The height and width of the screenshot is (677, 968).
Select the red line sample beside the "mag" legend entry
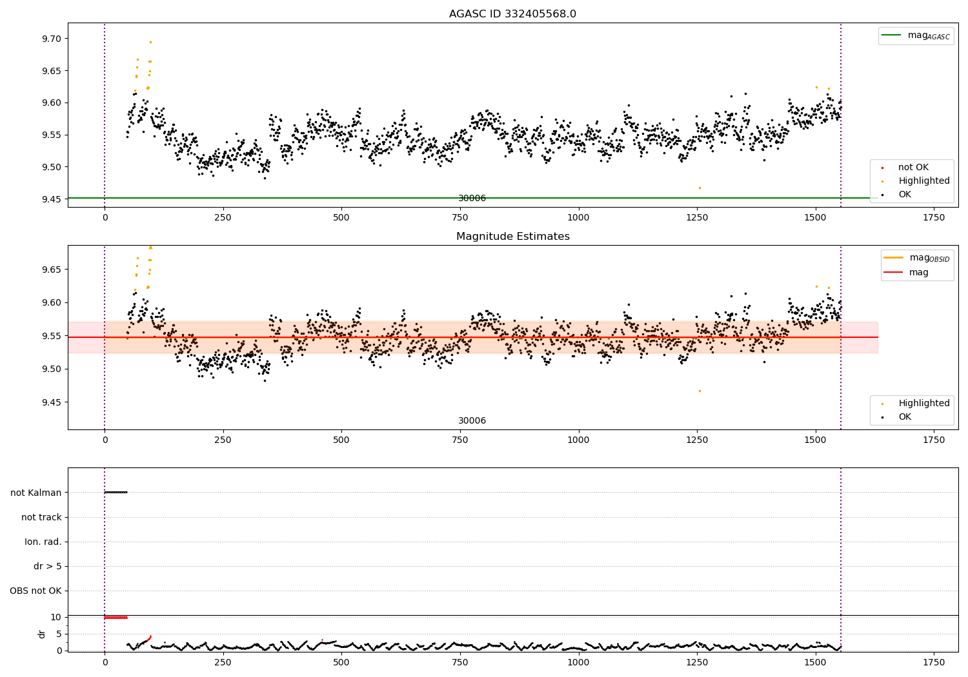(x=894, y=273)
